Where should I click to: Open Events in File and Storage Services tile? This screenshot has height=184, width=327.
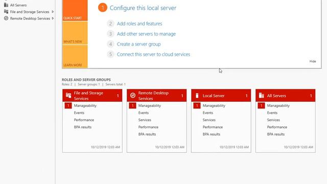pyautogui.click(x=79, y=113)
